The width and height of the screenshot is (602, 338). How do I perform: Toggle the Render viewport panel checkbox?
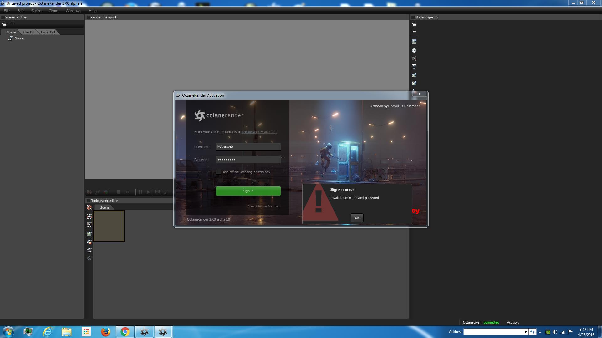point(88,17)
